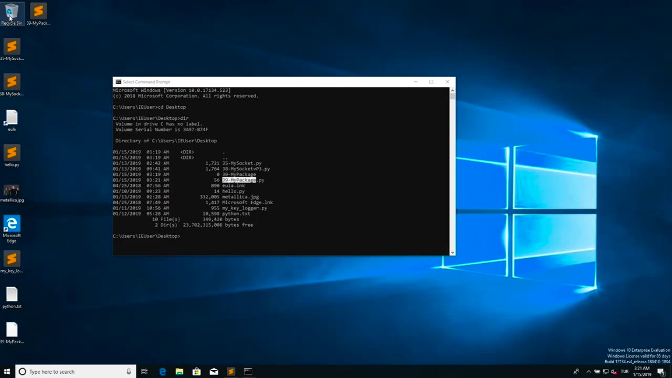Viewport: 672px width, 378px height.
Task: Select the Microsoft Edge desktop shortcut
Action: click(12, 229)
